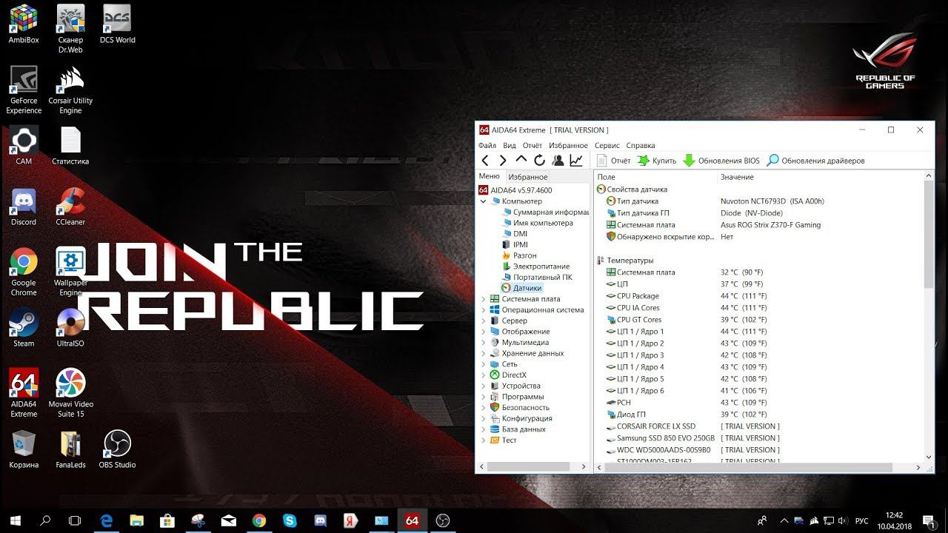The width and height of the screenshot is (948, 533).
Task: Click the Отчёт toolbar button
Action: (613, 161)
